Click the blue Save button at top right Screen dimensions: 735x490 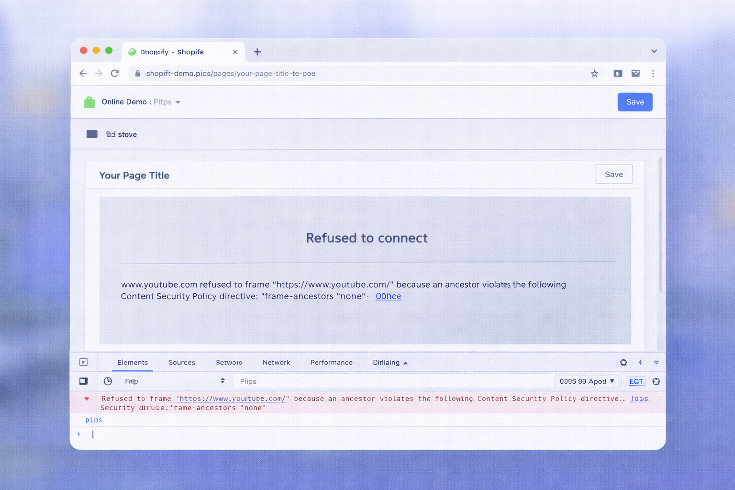coord(635,102)
